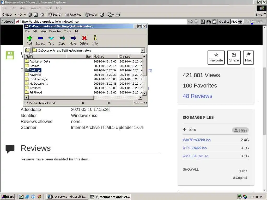Open the Tools menu in Internet Explorer
Screen dimensions: 267x200
(49, 8)
